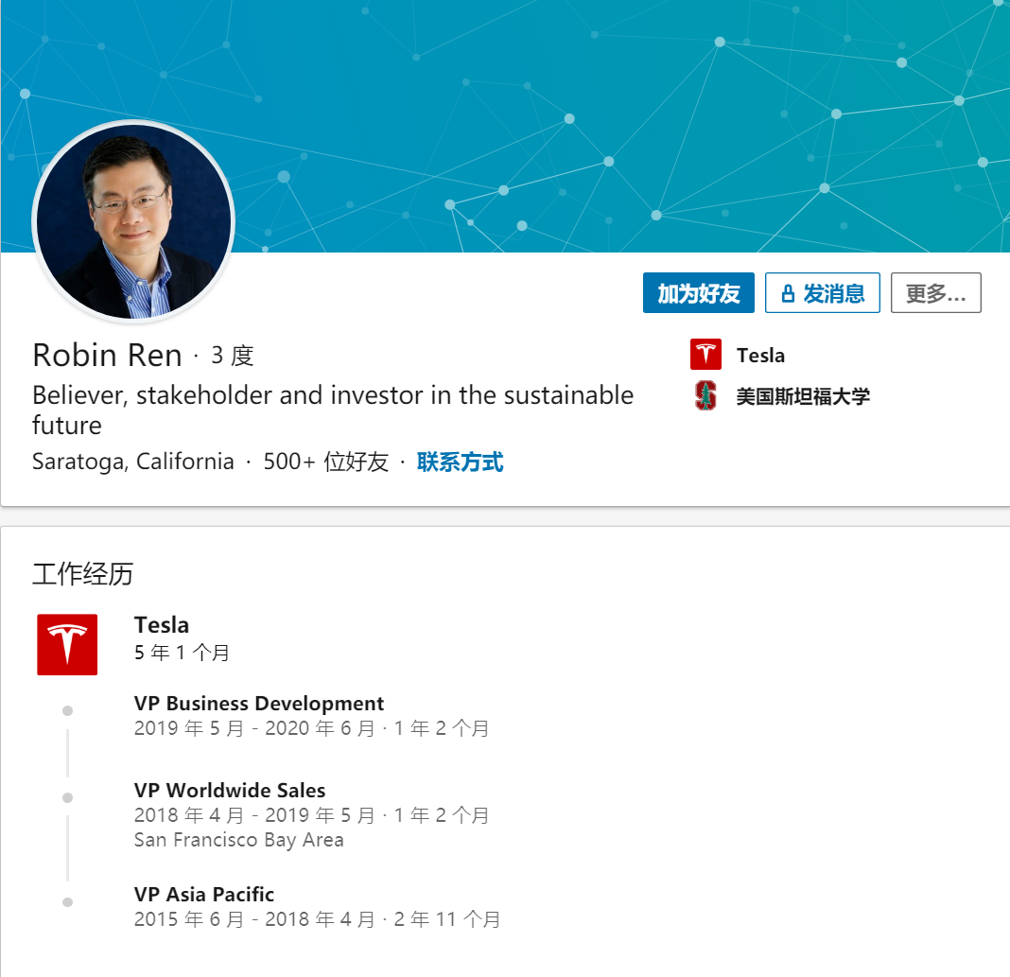This screenshot has width=1010, height=977.
Task: Click the lock icon on 发消息 button
Action: [x=788, y=294]
